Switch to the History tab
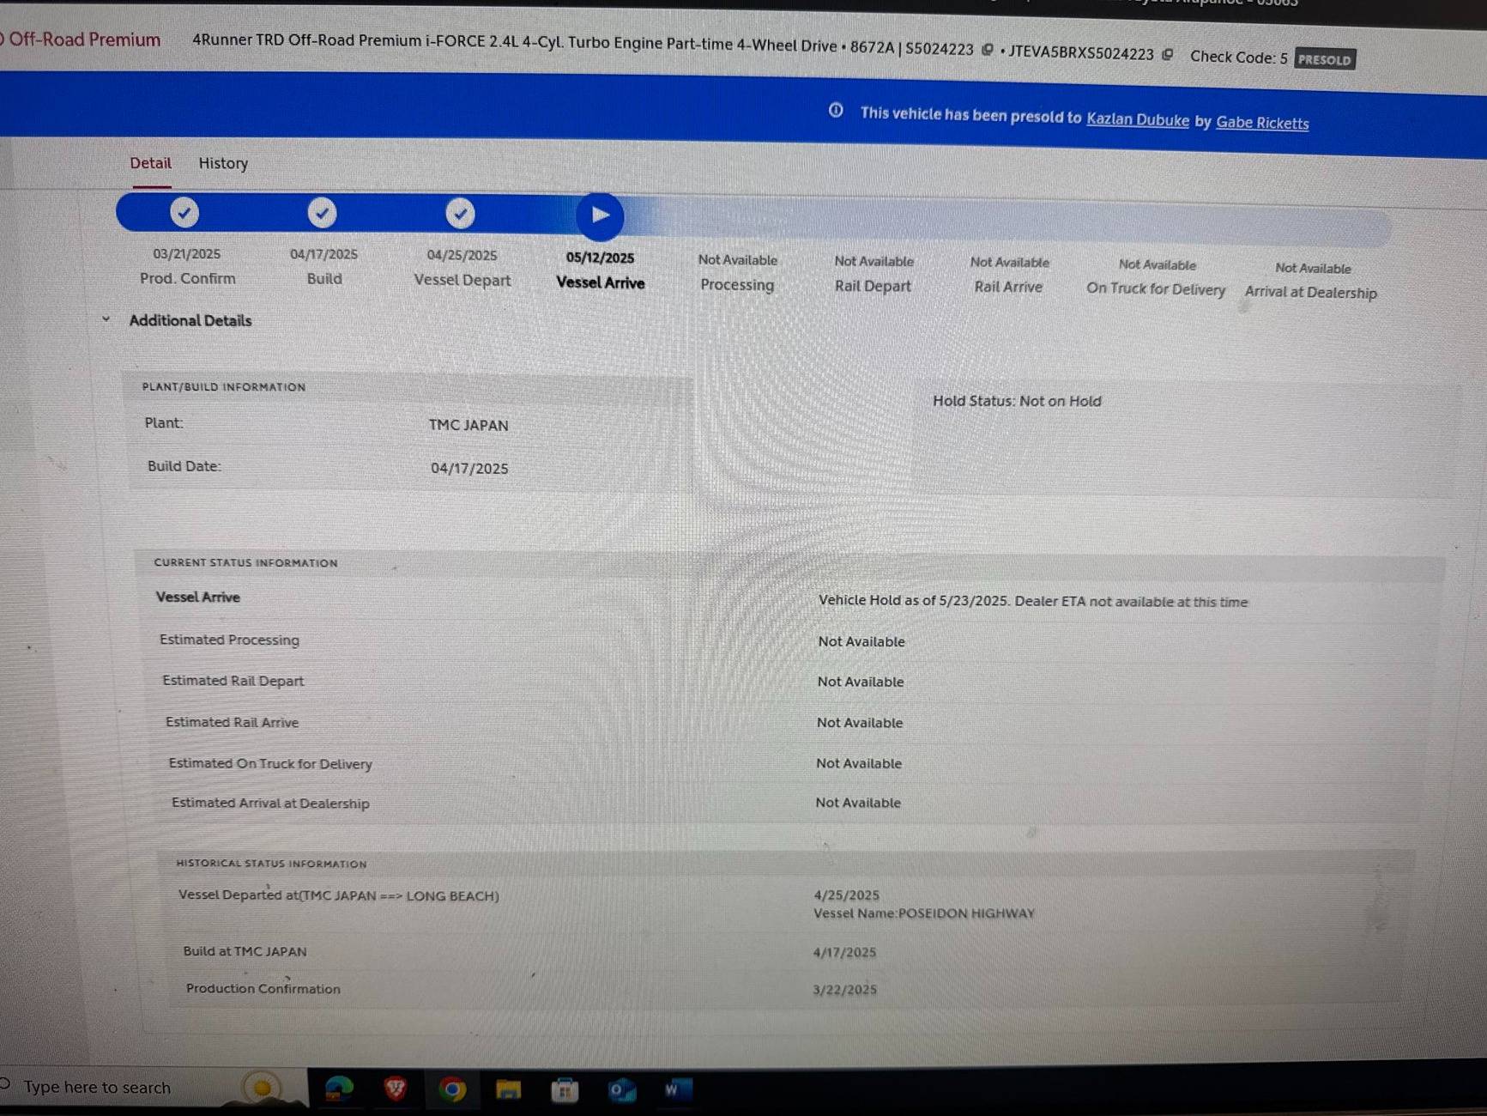Viewport: 1487px width, 1116px height. click(x=223, y=163)
